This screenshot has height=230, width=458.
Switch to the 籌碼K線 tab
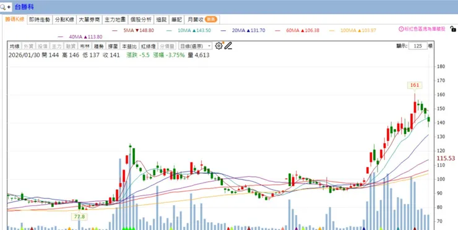point(15,19)
